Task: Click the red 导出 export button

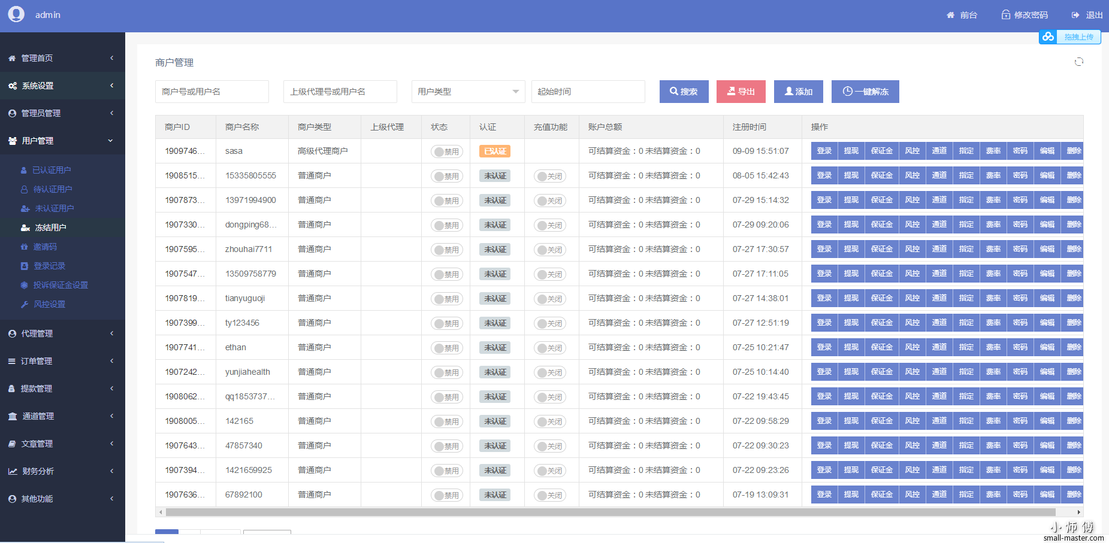Action: (741, 92)
